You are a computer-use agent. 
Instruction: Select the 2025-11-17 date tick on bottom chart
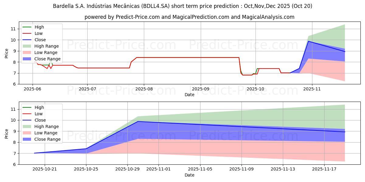coord(324,170)
